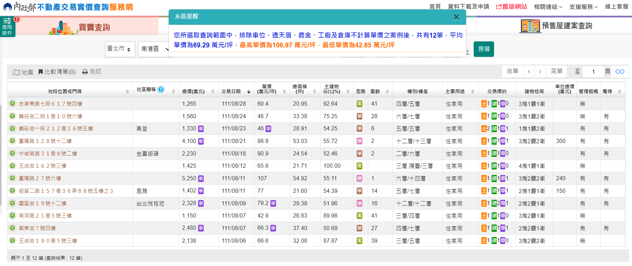Expand row 經貿二路157巷36弄88號五樓之3

click(13, 191)
